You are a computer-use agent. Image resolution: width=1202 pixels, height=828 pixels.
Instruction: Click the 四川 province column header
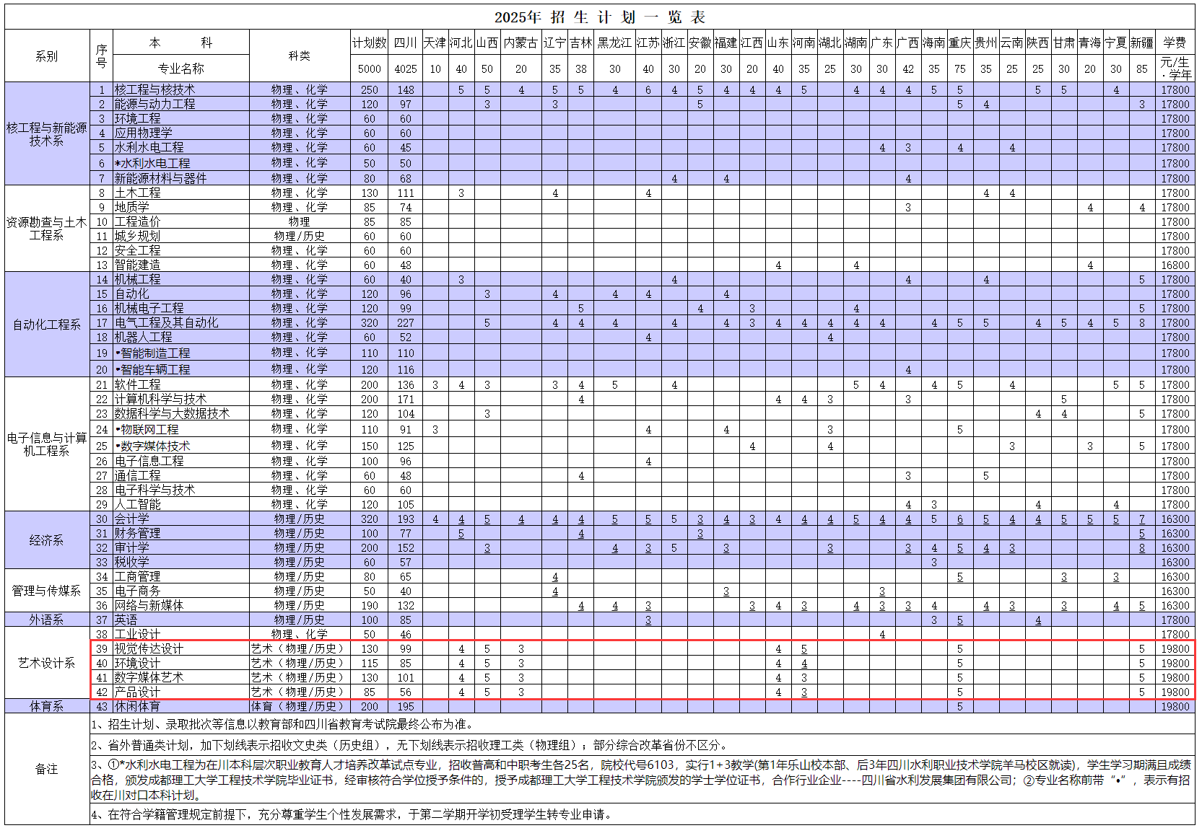tap(405, 43)
